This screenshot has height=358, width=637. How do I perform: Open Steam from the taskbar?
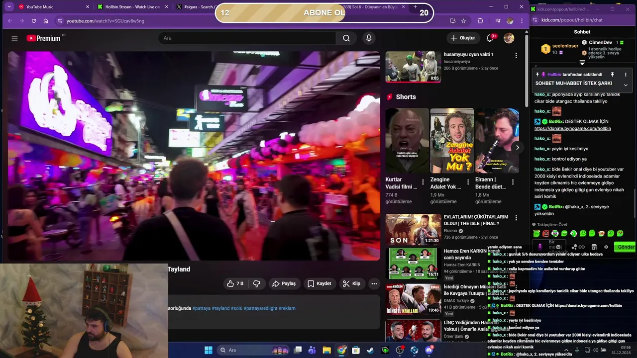coord(370,350)
